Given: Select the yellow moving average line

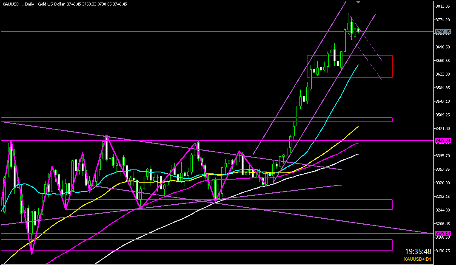Looking at the screenshot, I should click(x=340, y=140).
